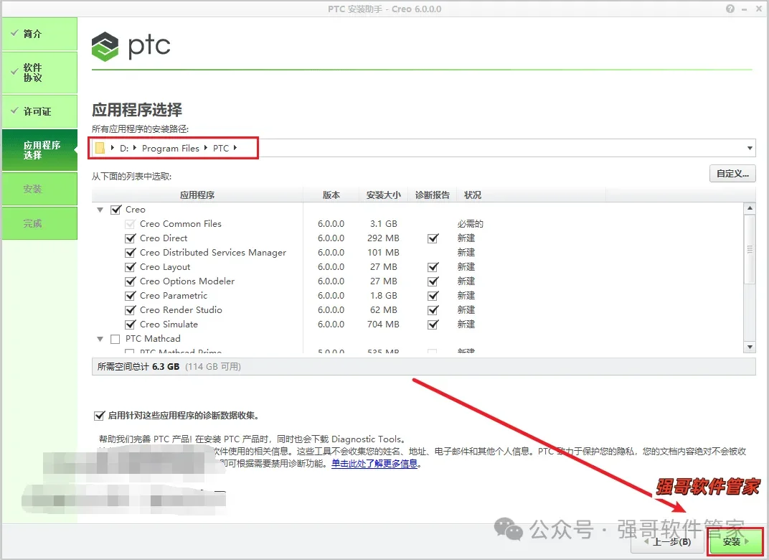This screenshot has width=769, height=560.
Task: Select the Creo Simulate row label
Action: point(169,325)
